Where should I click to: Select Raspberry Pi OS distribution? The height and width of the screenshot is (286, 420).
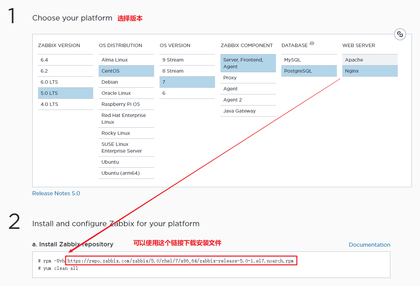[x=127, y=104]
